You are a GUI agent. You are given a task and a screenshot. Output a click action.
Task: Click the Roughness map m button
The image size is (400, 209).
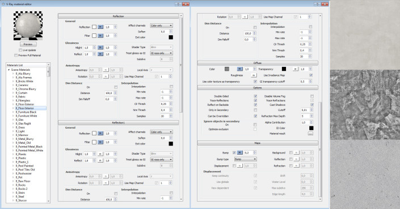pyautogui.click(x=253, y=75)
